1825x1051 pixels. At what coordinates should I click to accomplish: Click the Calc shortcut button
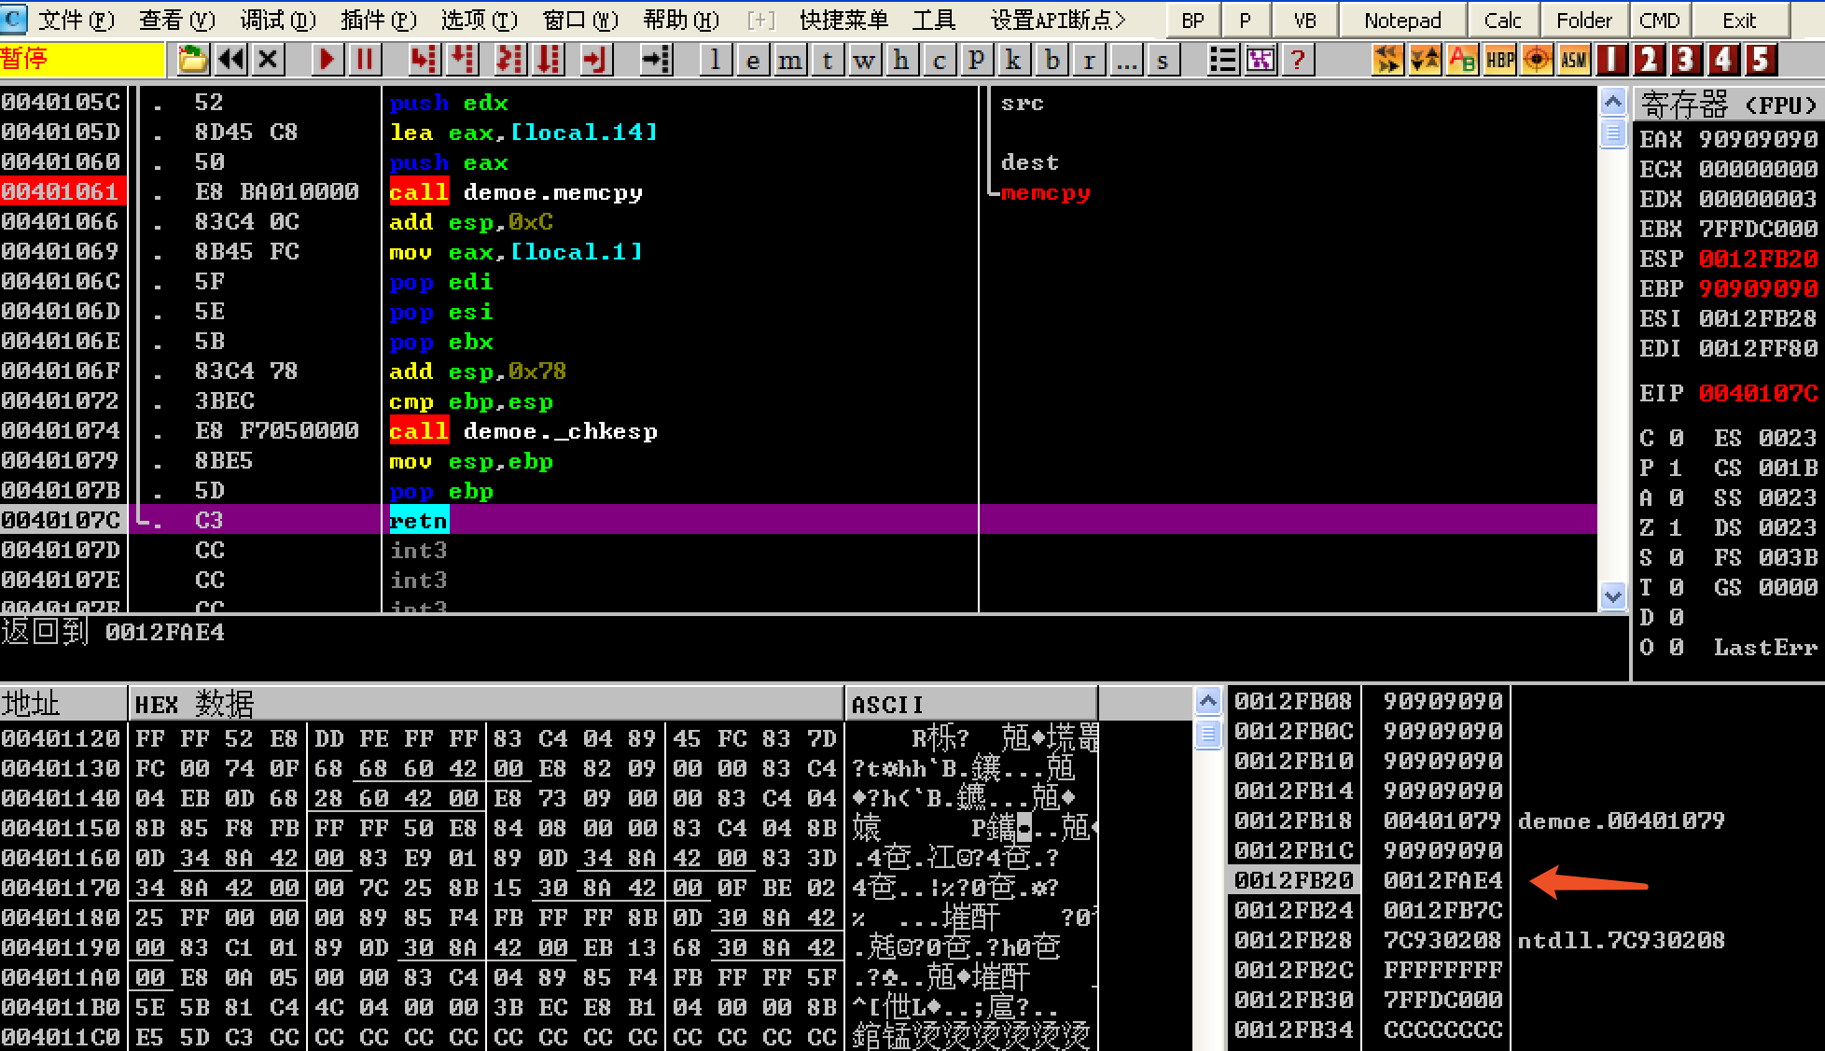(1502, 20)
